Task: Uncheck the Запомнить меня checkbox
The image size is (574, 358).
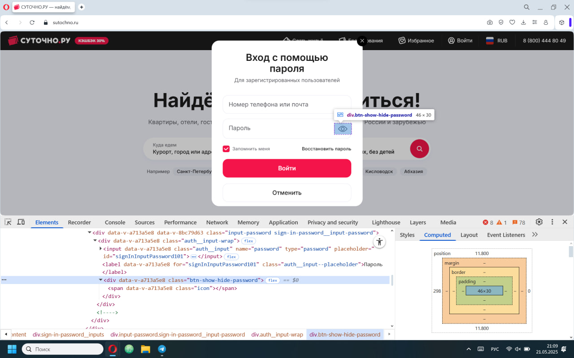Action: [226, 148]
